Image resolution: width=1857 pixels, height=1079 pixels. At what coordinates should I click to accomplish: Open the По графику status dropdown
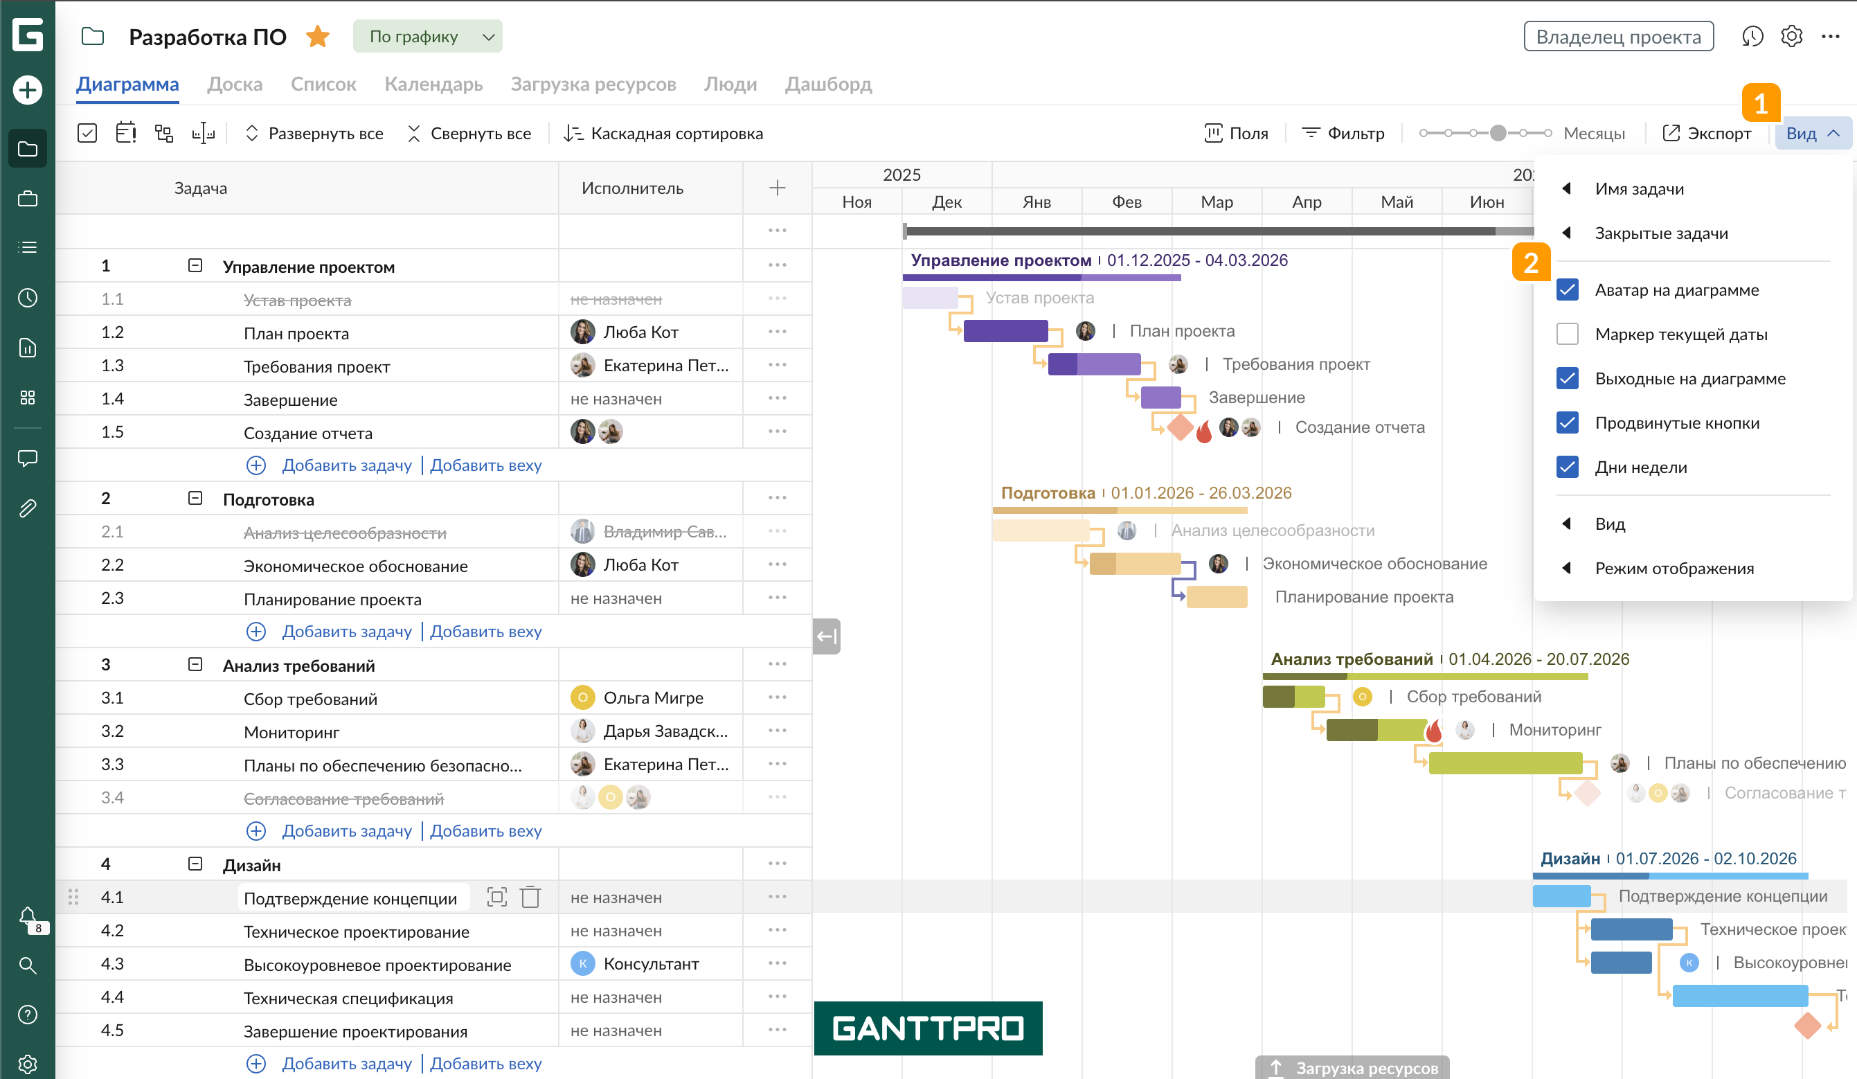tap(427, 36)
